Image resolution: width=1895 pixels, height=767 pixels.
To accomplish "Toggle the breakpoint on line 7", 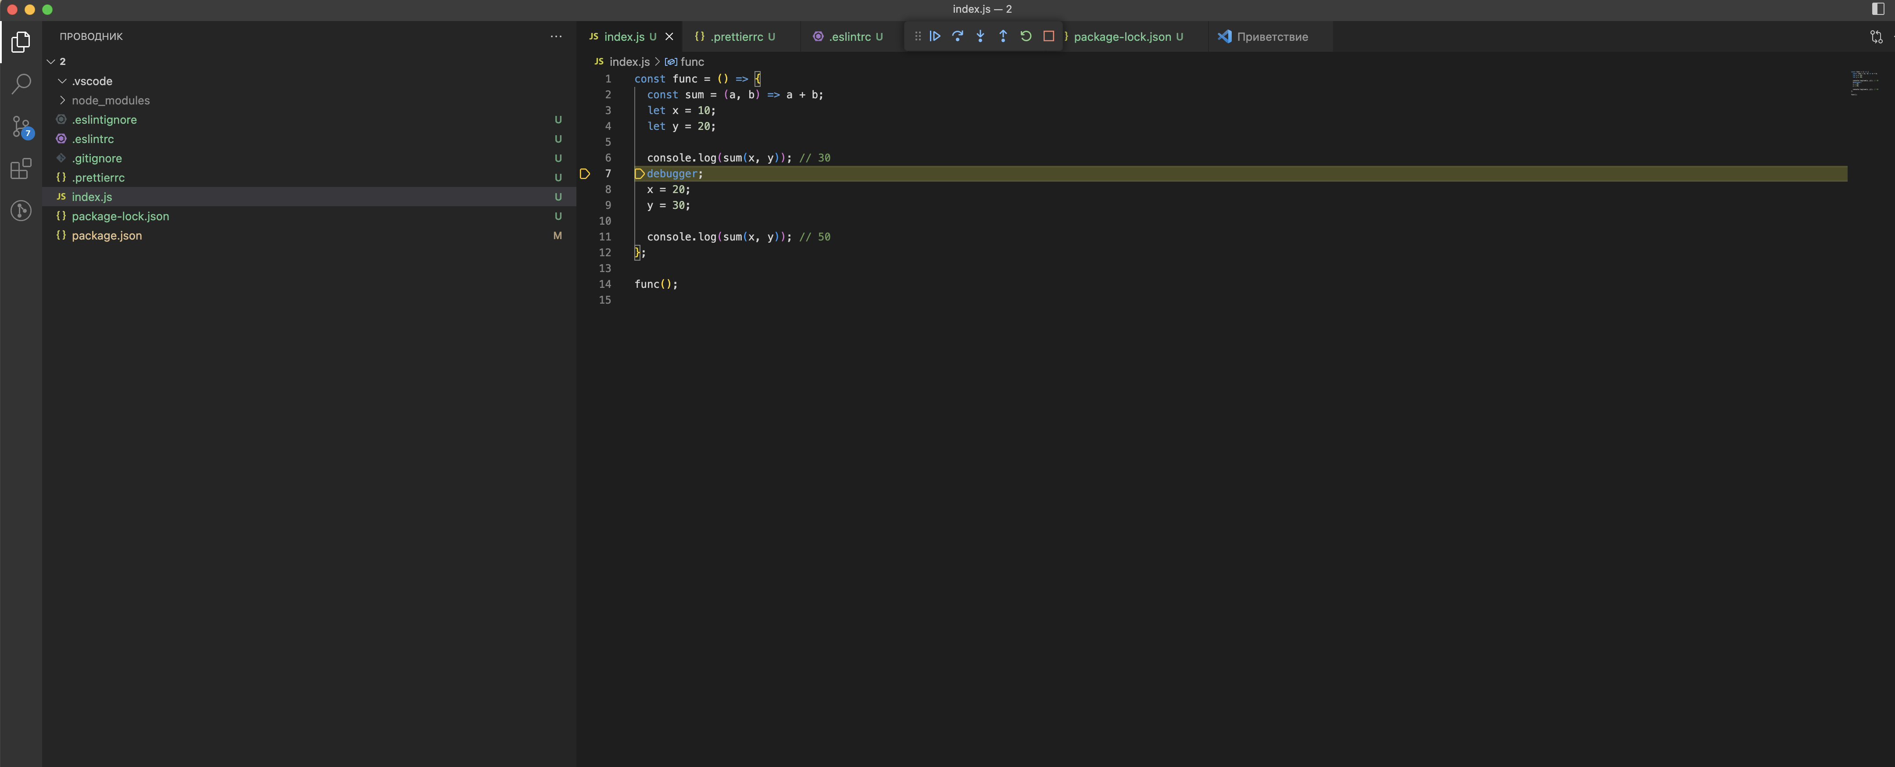I will (585, 174).
